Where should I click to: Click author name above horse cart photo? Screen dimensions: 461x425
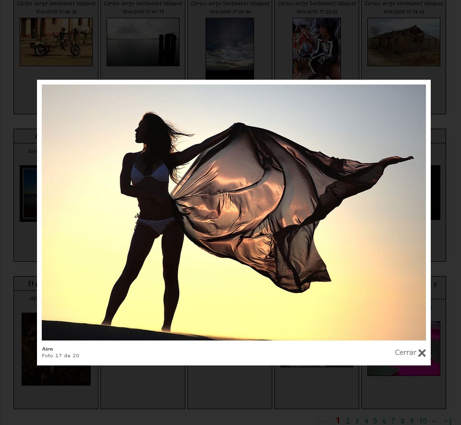56,3
